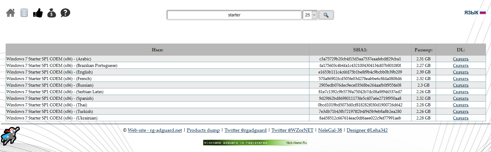Screen dimensions: 491x152
Task: Click the Размер column header
Action: (x=424, y=50)
